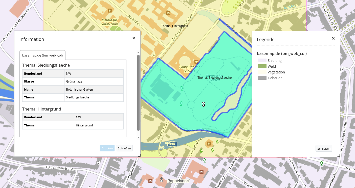Click the Siedlung legend color swatch

pyautogui.click(x=262, y=61)
